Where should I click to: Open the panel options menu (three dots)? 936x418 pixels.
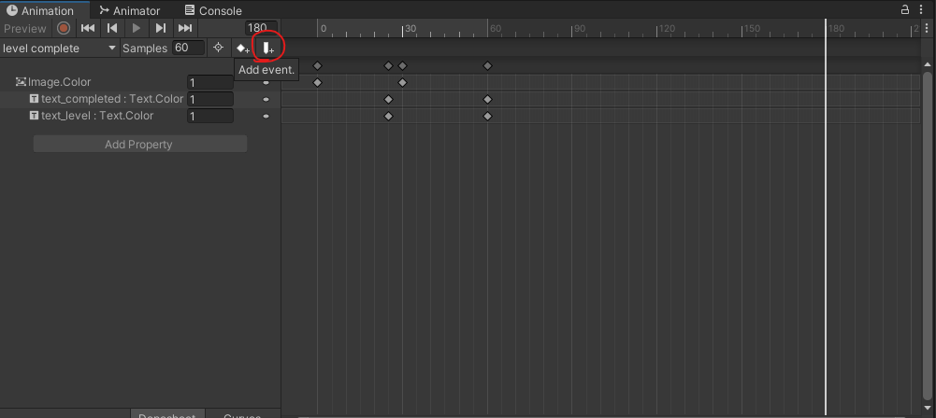coord(923,9)
